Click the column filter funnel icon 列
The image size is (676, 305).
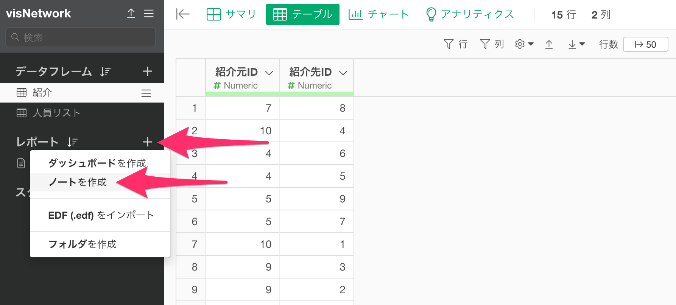point(492,44)
